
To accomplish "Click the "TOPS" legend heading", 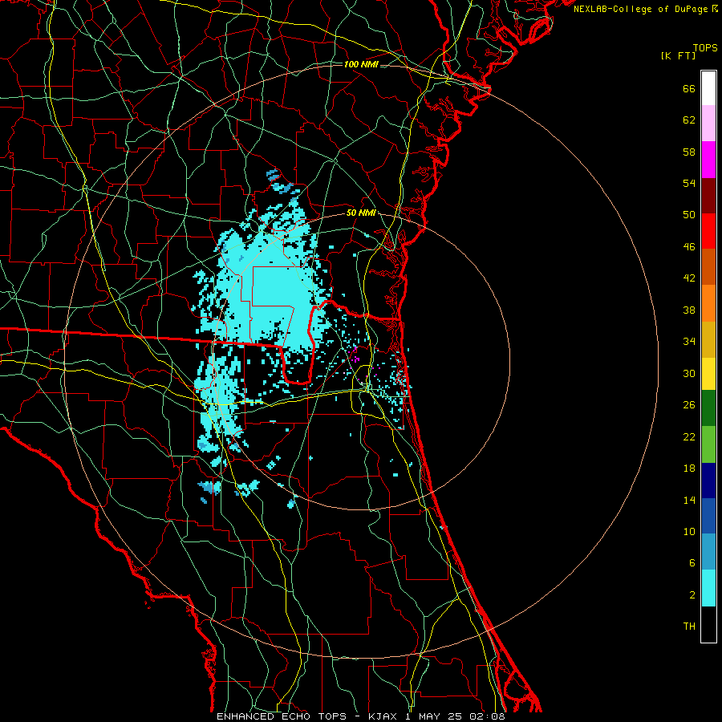I will 705,48.
